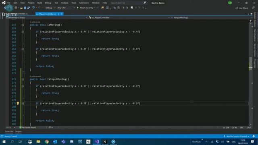The image size is (258, 145).
Task: Click the Undo arrow icon
Action: (x=33, y=8)
